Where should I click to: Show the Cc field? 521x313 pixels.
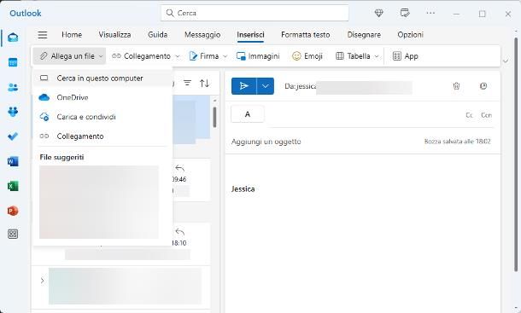pos(469,115)
